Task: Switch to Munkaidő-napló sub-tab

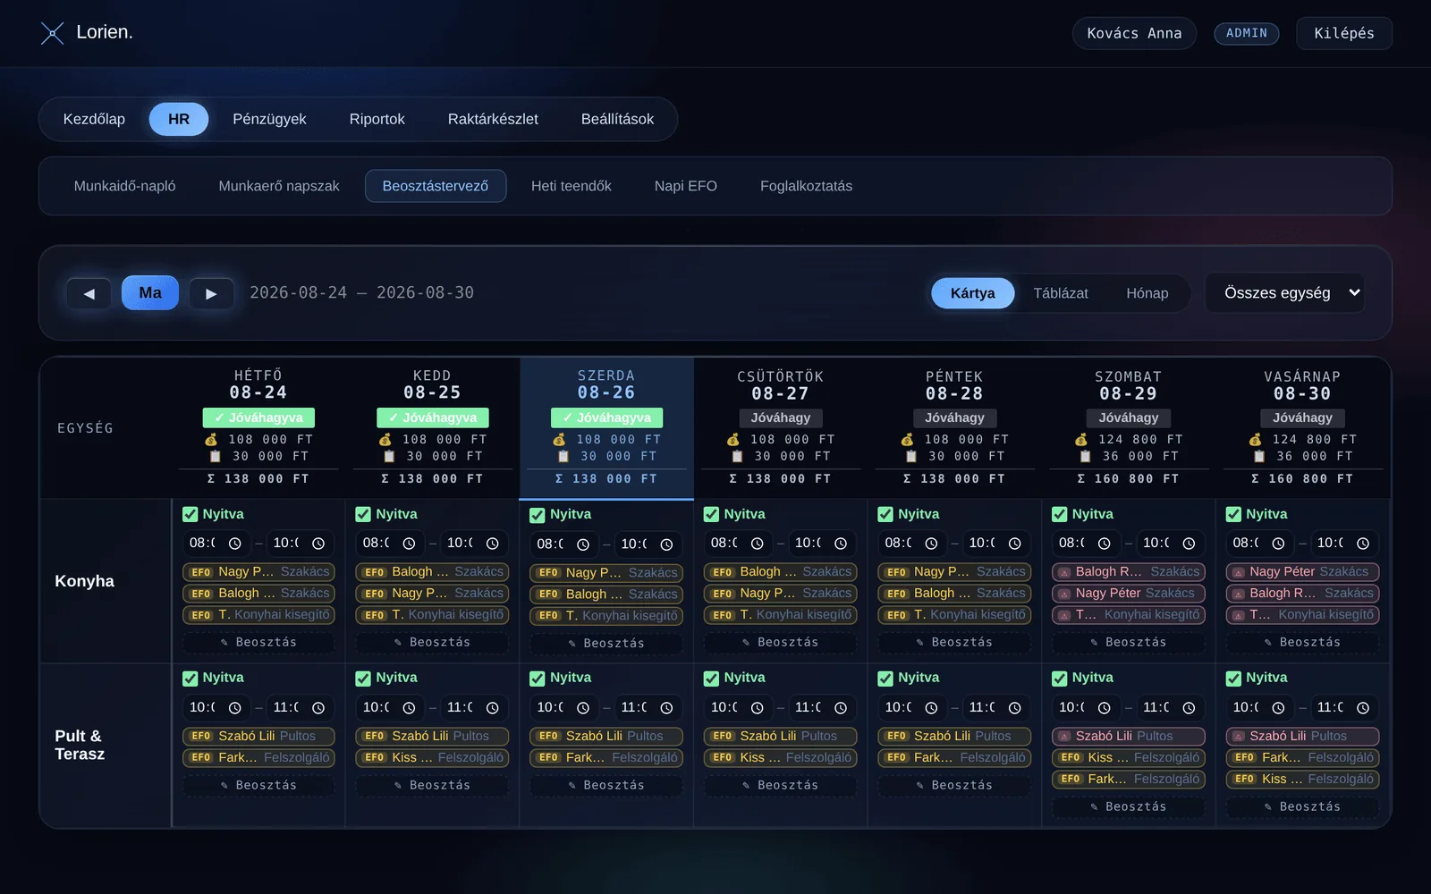Action: 125,186
